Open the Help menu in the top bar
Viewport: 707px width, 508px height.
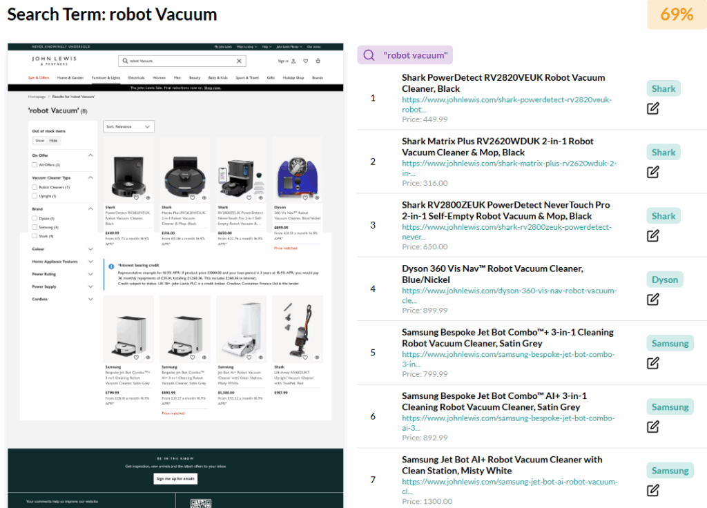coord(266,47)
